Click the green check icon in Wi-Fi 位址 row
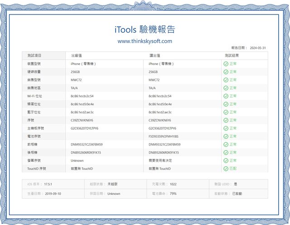The image size is (290, 225). [x=226, y=96]
